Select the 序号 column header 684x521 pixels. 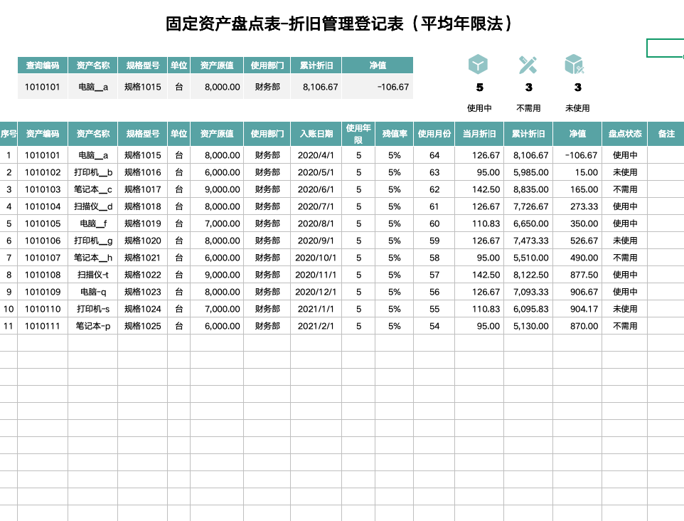(9, 134)
